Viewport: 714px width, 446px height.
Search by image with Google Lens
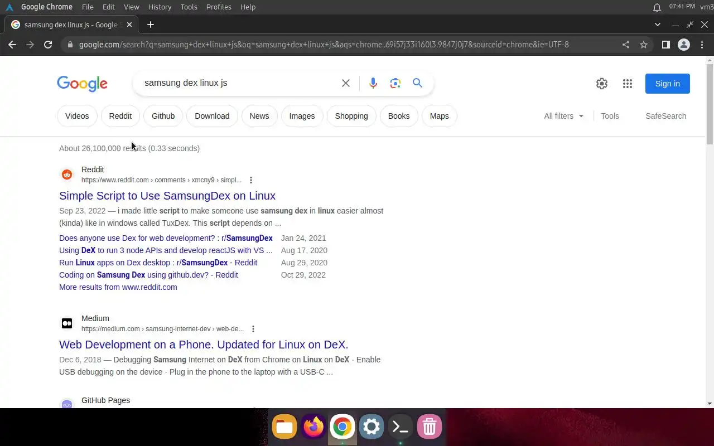click(395, 83)
